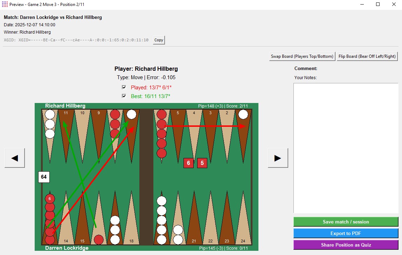Share Position as Quiz
This screenshot has height=255, width=402.
pos(346,245)
